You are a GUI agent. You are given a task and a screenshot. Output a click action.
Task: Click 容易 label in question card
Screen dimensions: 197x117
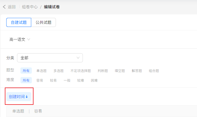point(38,111)
